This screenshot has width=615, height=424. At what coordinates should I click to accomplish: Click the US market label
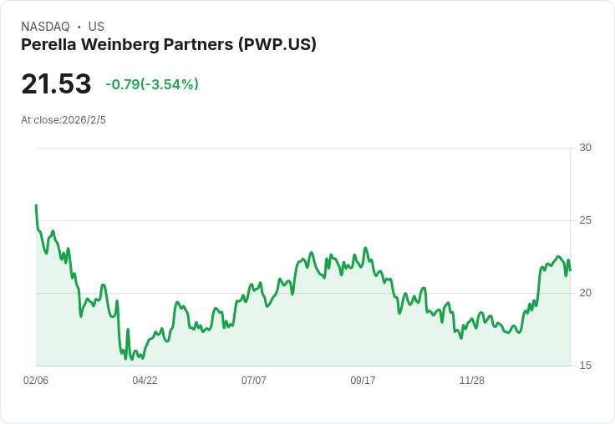tap(96, 27)
